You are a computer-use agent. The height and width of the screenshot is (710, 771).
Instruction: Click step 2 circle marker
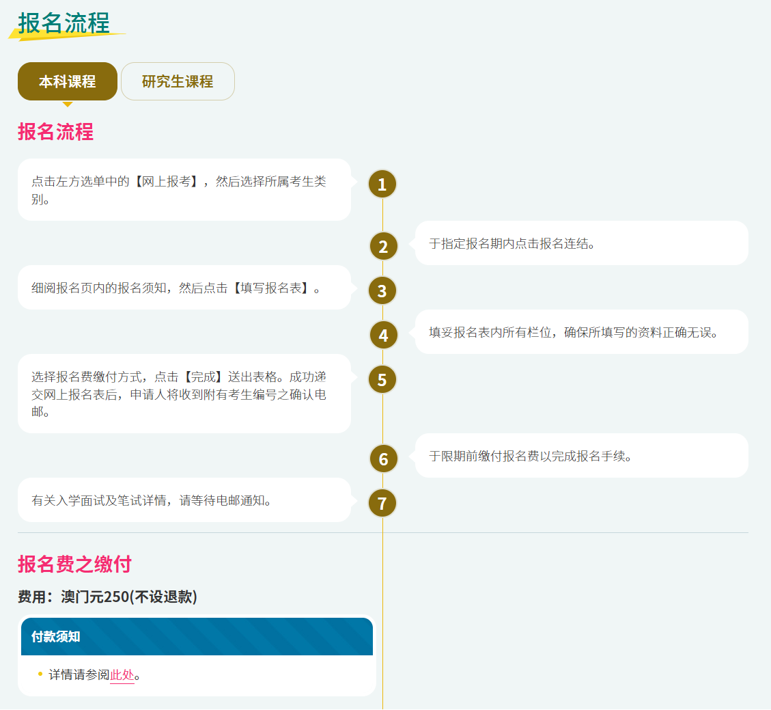(383, 247)
